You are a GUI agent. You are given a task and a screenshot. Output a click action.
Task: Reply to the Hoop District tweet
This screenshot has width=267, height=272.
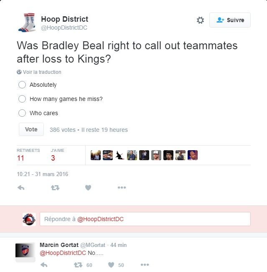pos(21,187)
